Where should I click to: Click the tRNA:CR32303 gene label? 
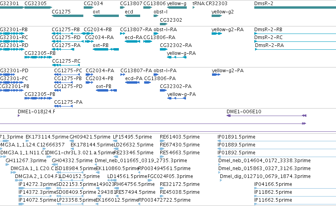pyautogui.click(x=210, y=4)
